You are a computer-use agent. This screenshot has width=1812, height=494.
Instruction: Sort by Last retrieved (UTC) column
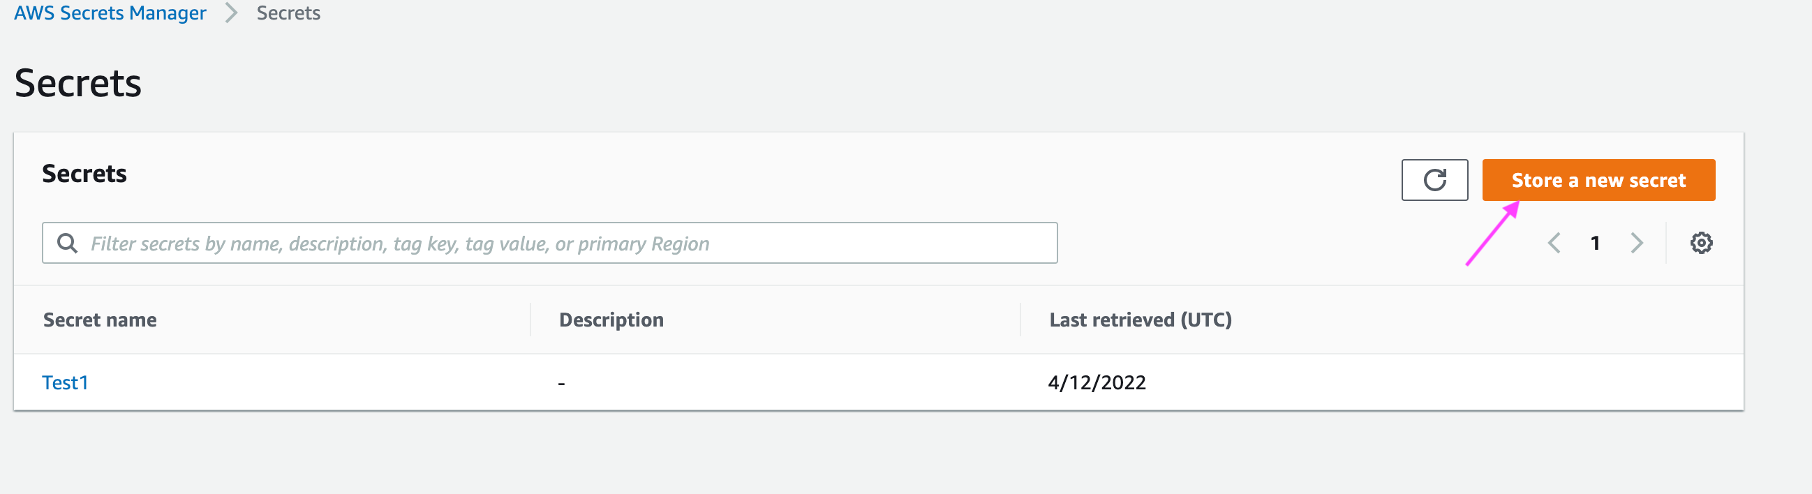click(1141, 320)
